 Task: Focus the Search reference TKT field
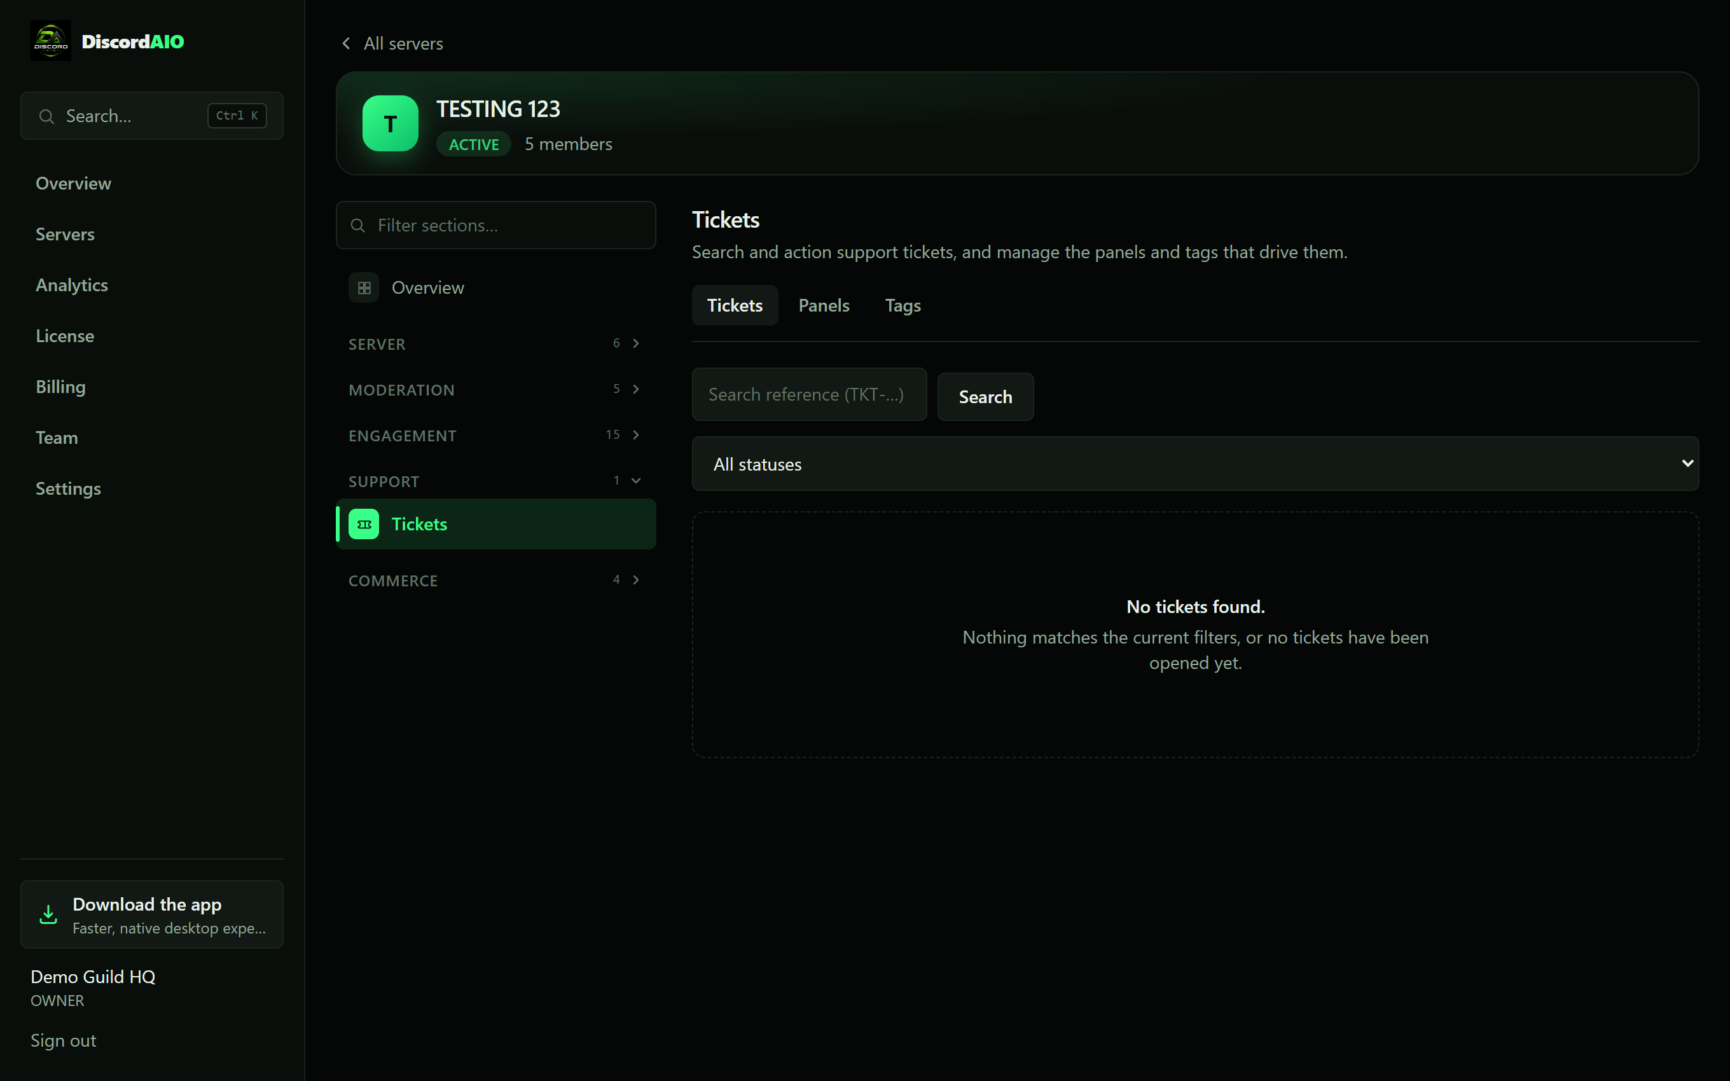pos(809,394)
